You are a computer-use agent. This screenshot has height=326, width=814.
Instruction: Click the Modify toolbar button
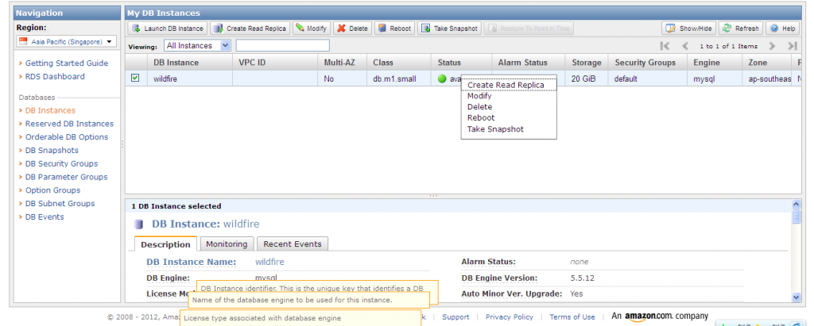pyautogui.click(x=312, y=29)
